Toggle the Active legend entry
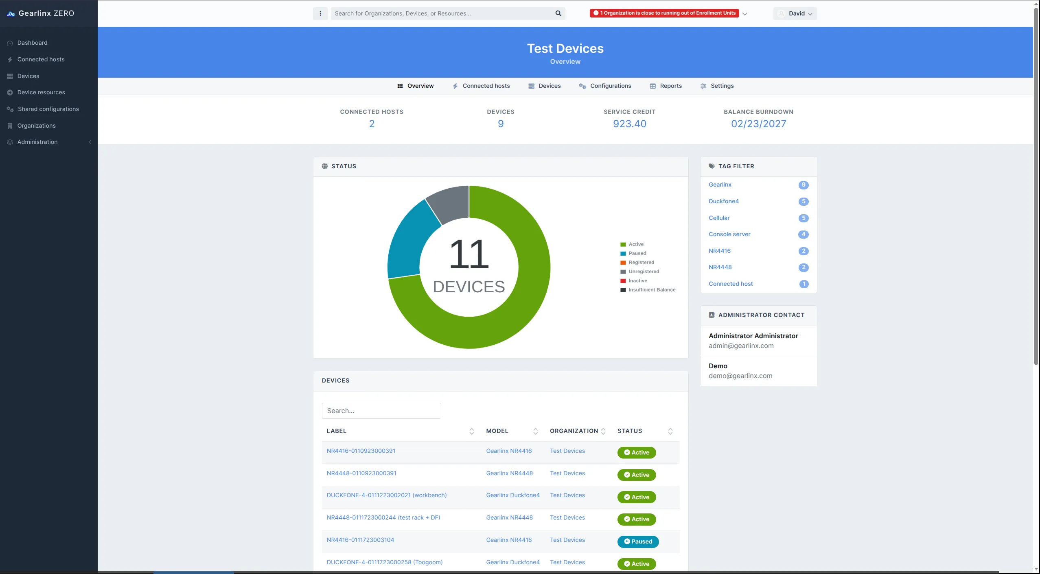The width and height of the screenshot is (1040, 574). tap(632, 244)
